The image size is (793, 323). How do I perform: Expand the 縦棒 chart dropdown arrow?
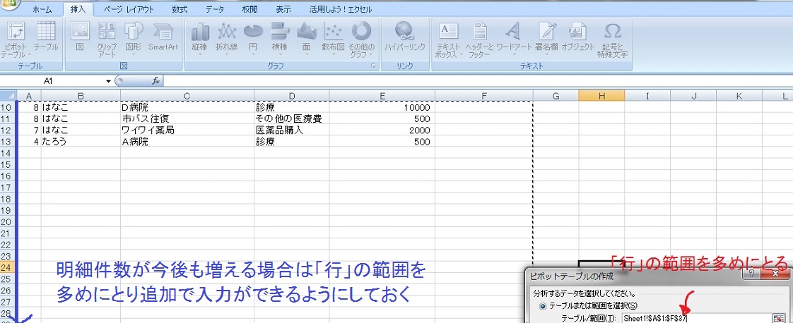click(x=200, y=54)
